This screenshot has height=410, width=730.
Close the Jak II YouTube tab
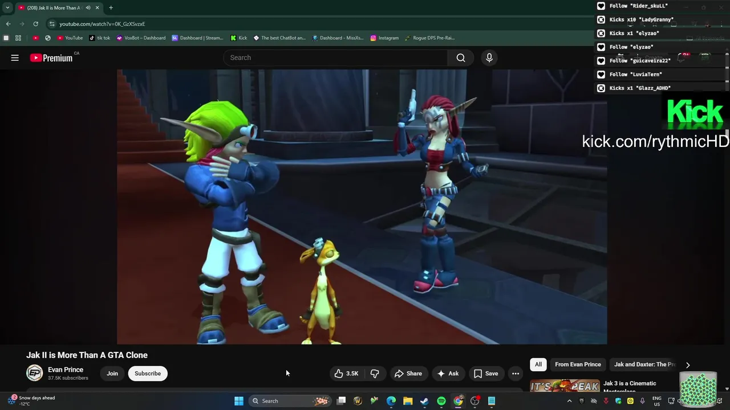click(x=98, y=8)
